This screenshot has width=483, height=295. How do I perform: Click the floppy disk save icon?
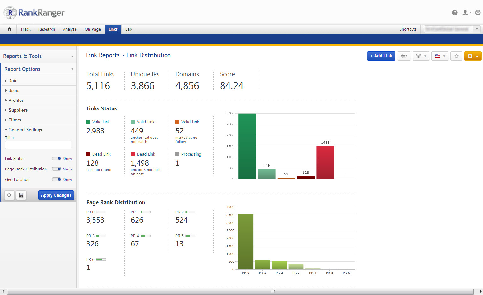tap(21, 195)
